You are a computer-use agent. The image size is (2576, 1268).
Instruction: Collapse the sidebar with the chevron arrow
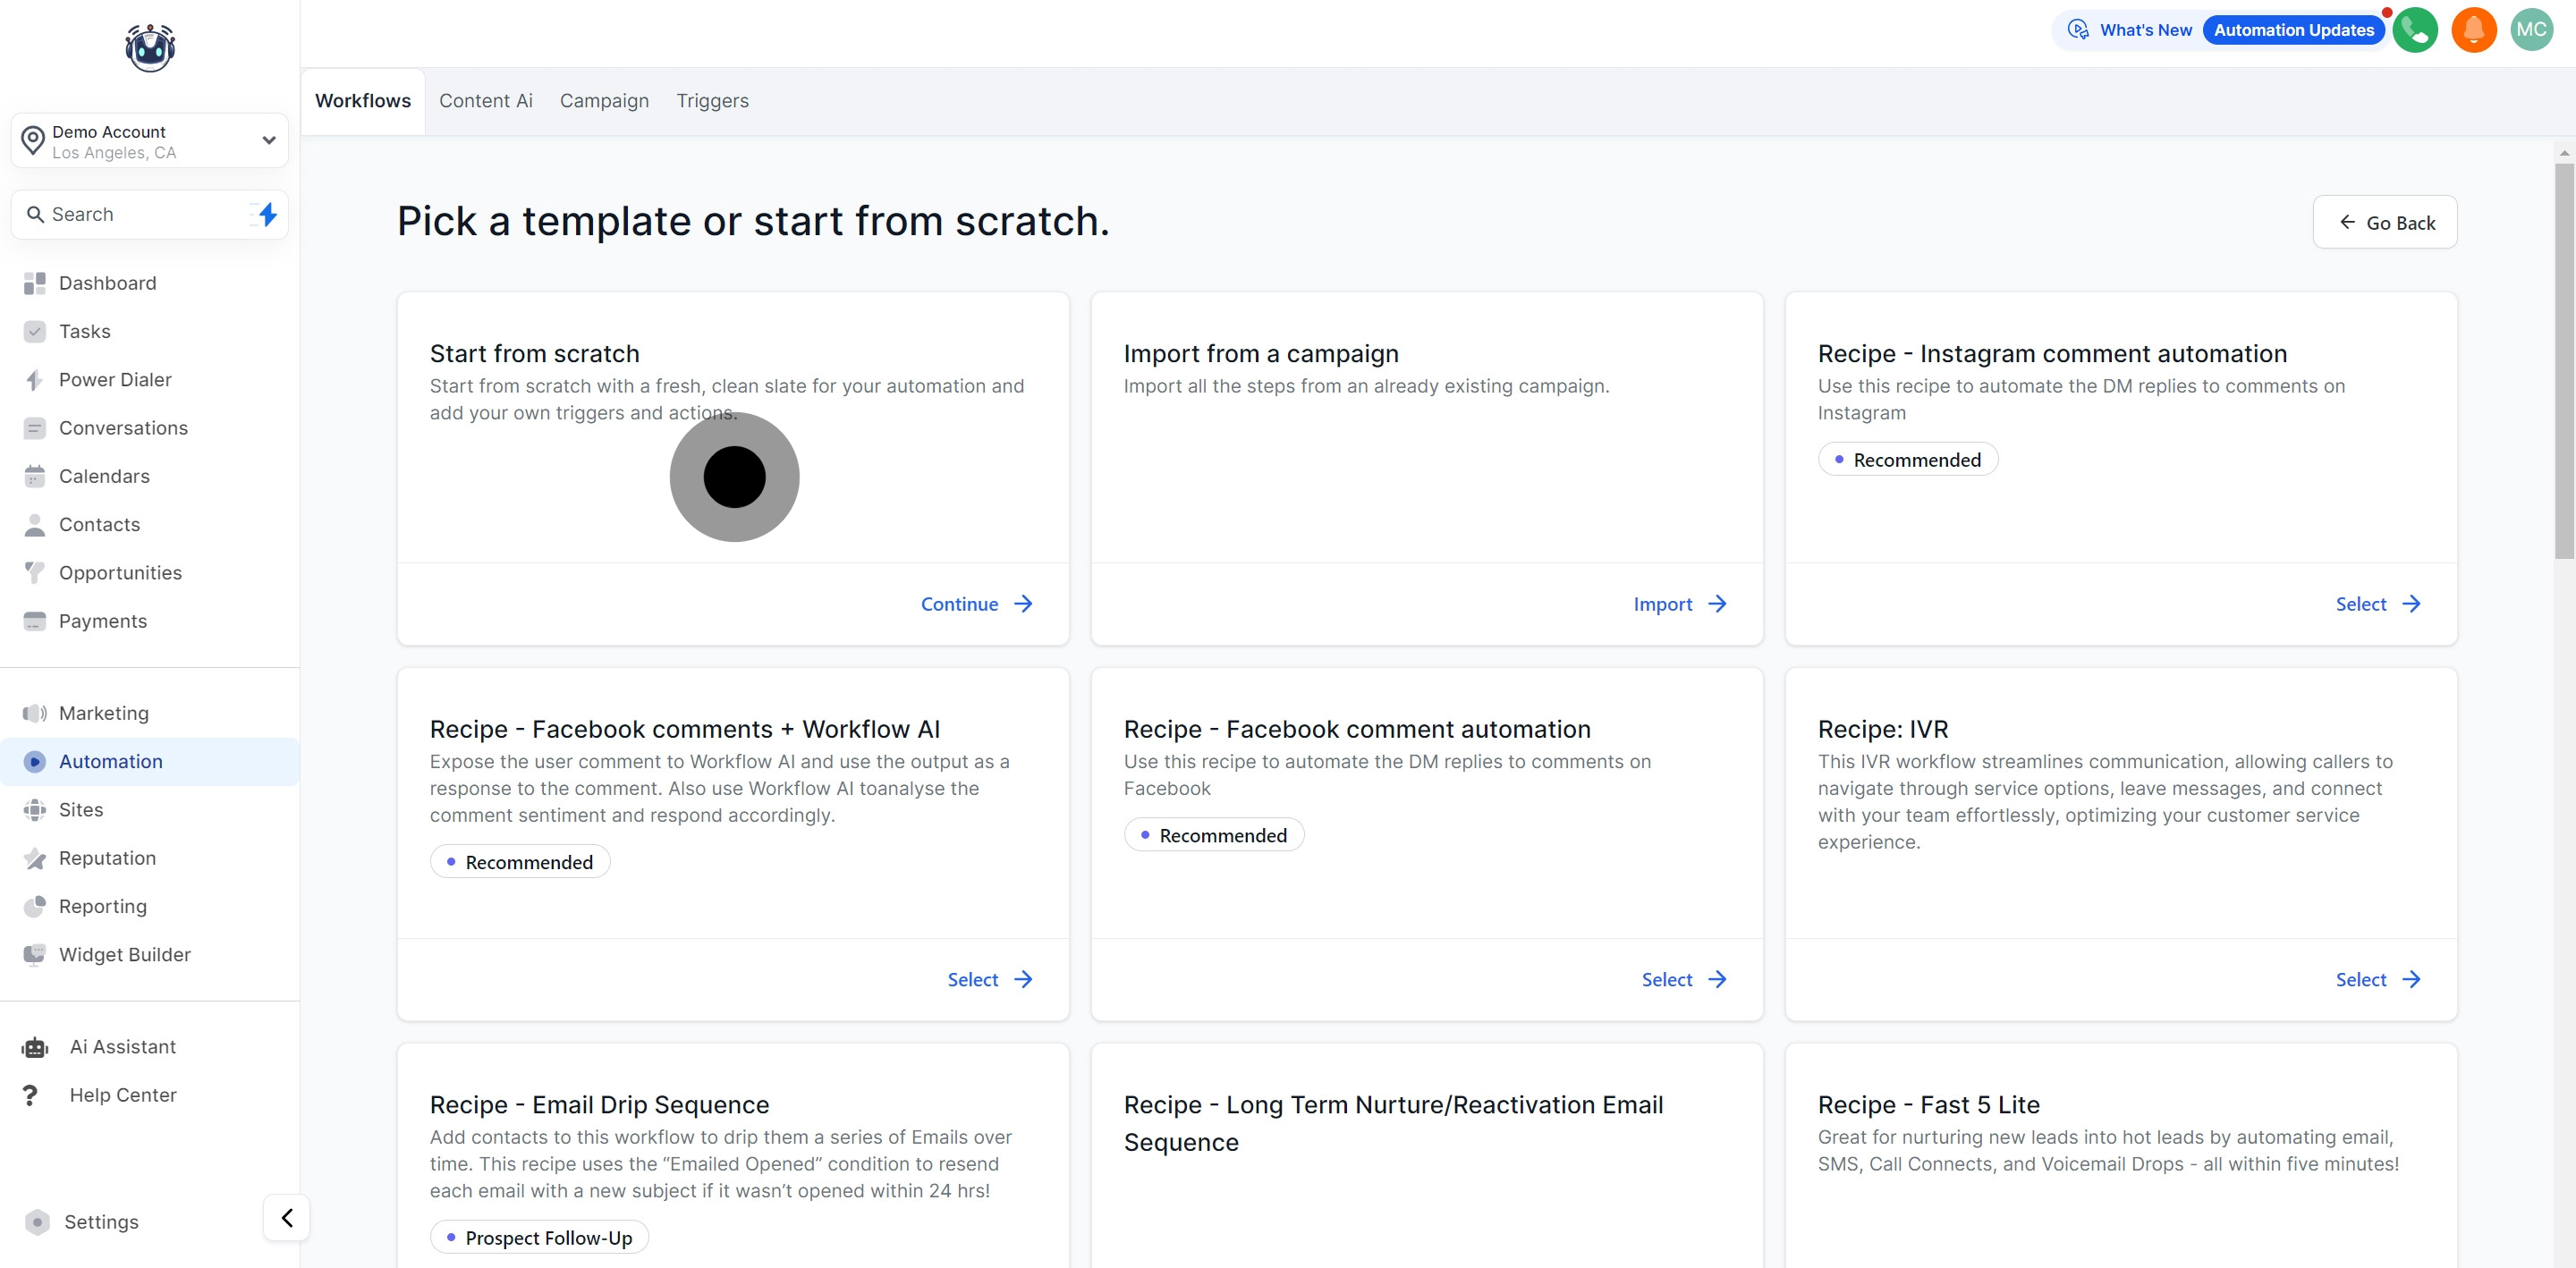pyautogui.click(x=286, y=1218)
